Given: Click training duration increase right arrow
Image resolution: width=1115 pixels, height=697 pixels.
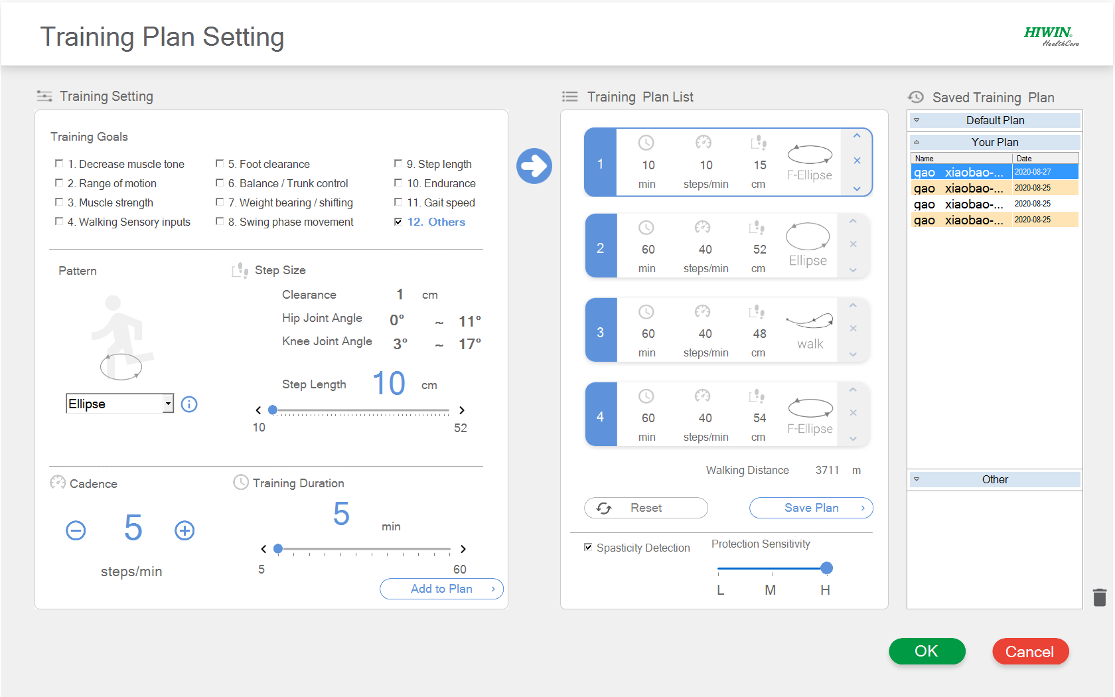Looking at the screenshot, I should point(463,549).
